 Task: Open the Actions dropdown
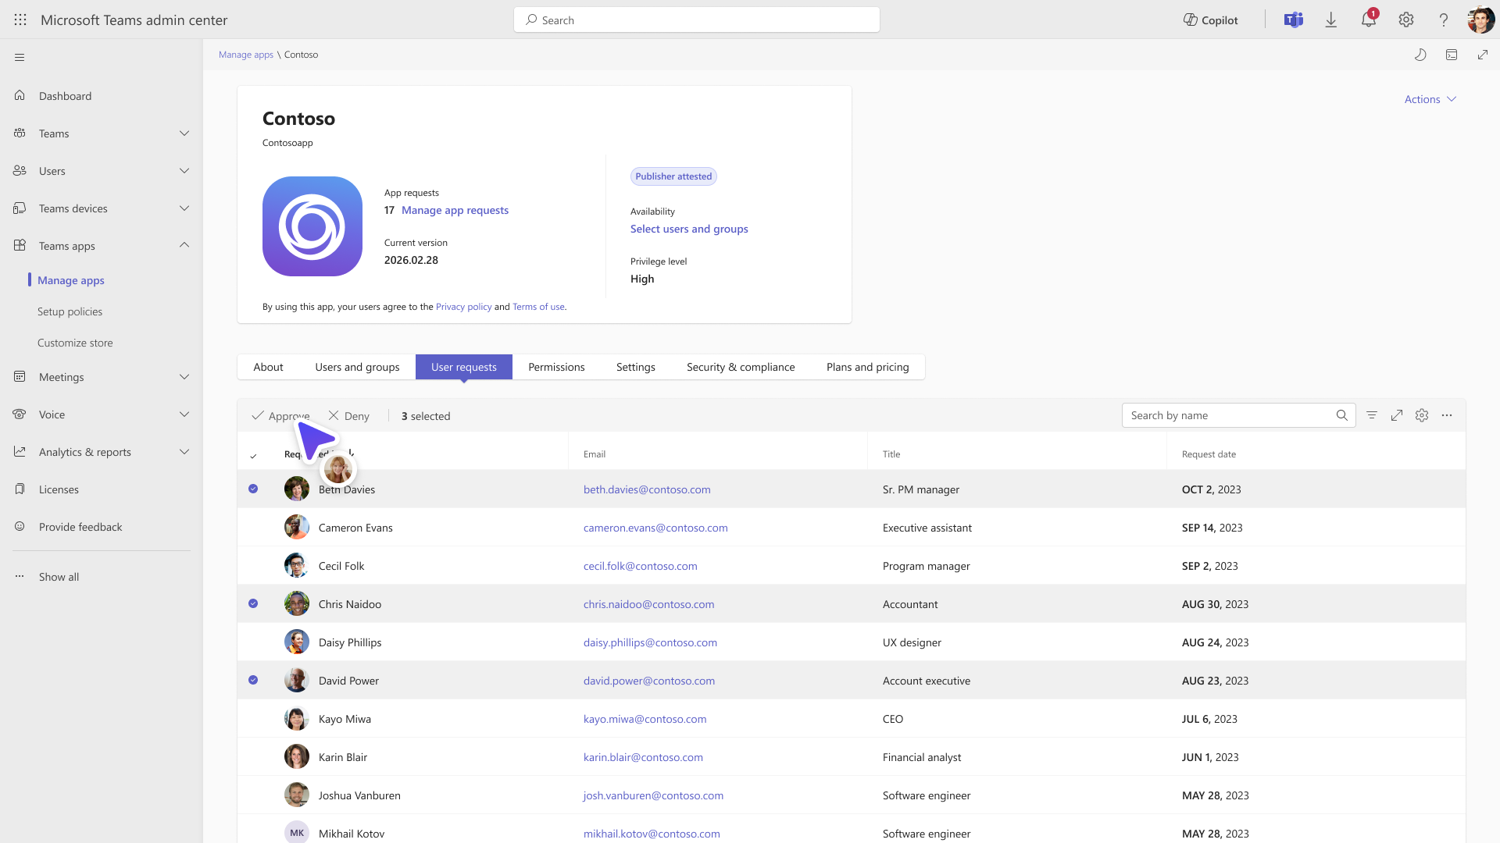[x=1430, y=99]
